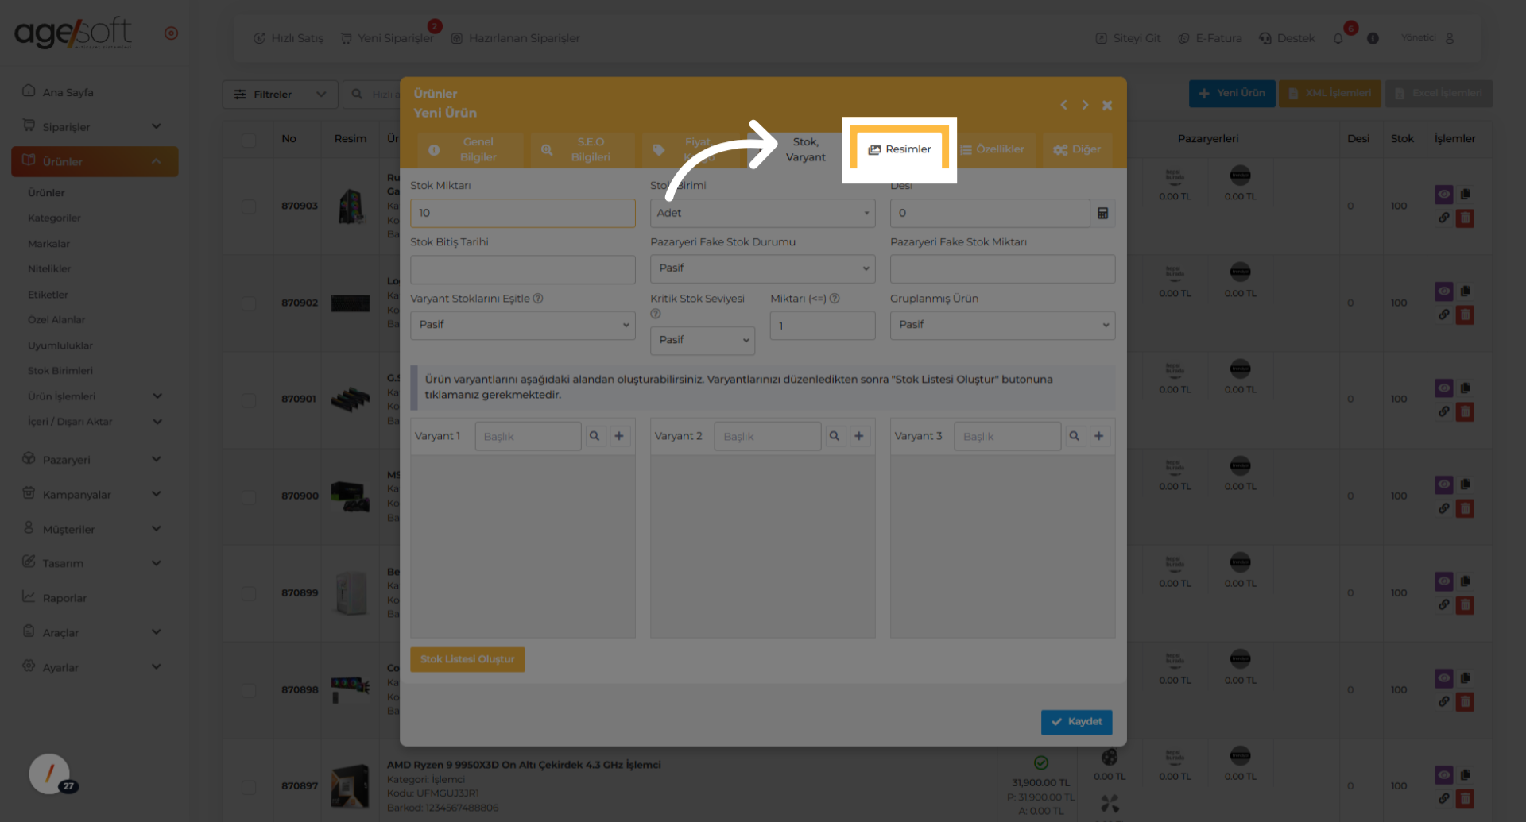Viewport: 1526px width, 822px height.
Task: Click the notifications bell icon
Action: [1338, 38]
